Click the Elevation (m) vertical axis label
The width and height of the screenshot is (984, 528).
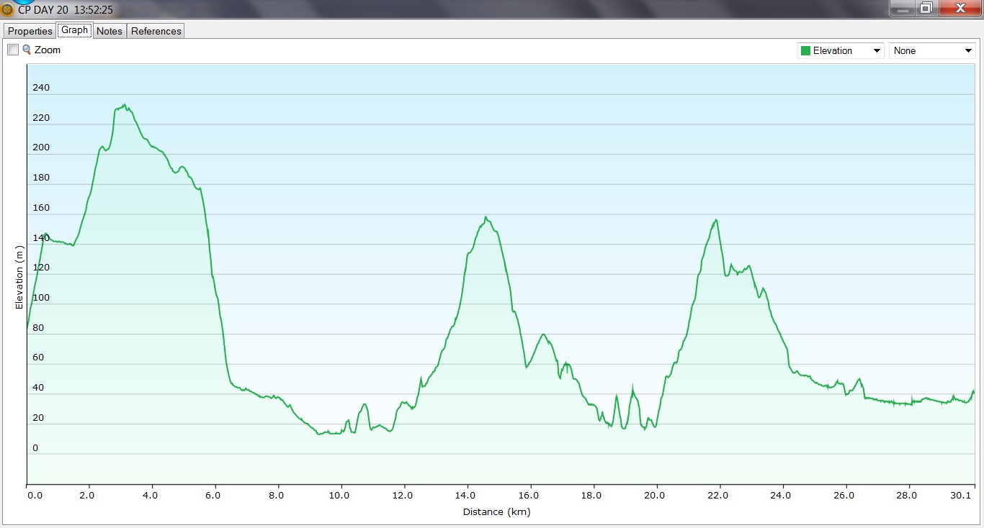coord(19,277)
